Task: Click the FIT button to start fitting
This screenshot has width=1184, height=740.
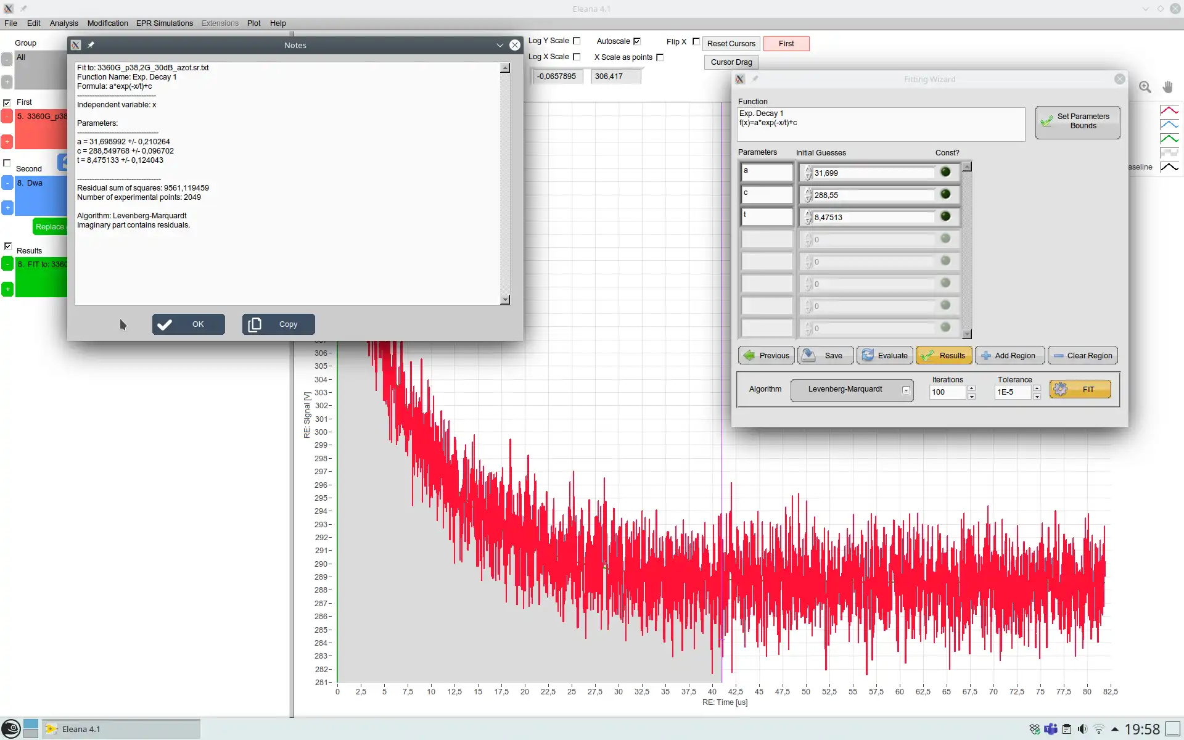Action: pos(1080,388)
